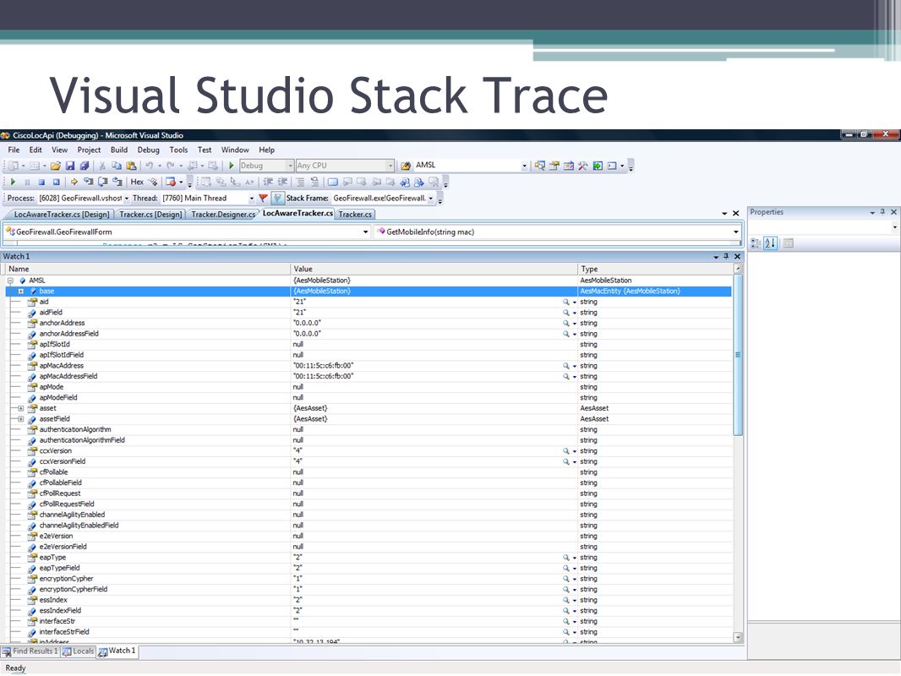Click the red flag thread icon

pyautogui.click(x=263, y=198)
